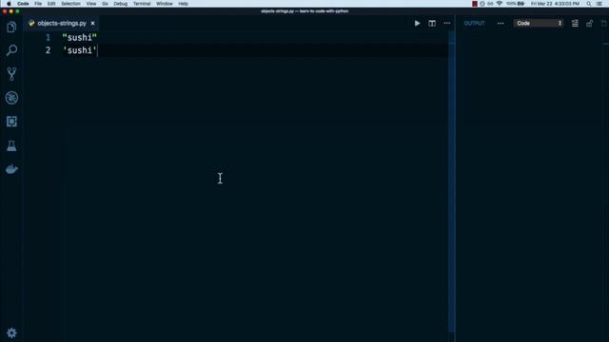This screenshot has height=342, width=609.
Task: Open Output panel More Actions ellipsis
Action: pos(501,23)
